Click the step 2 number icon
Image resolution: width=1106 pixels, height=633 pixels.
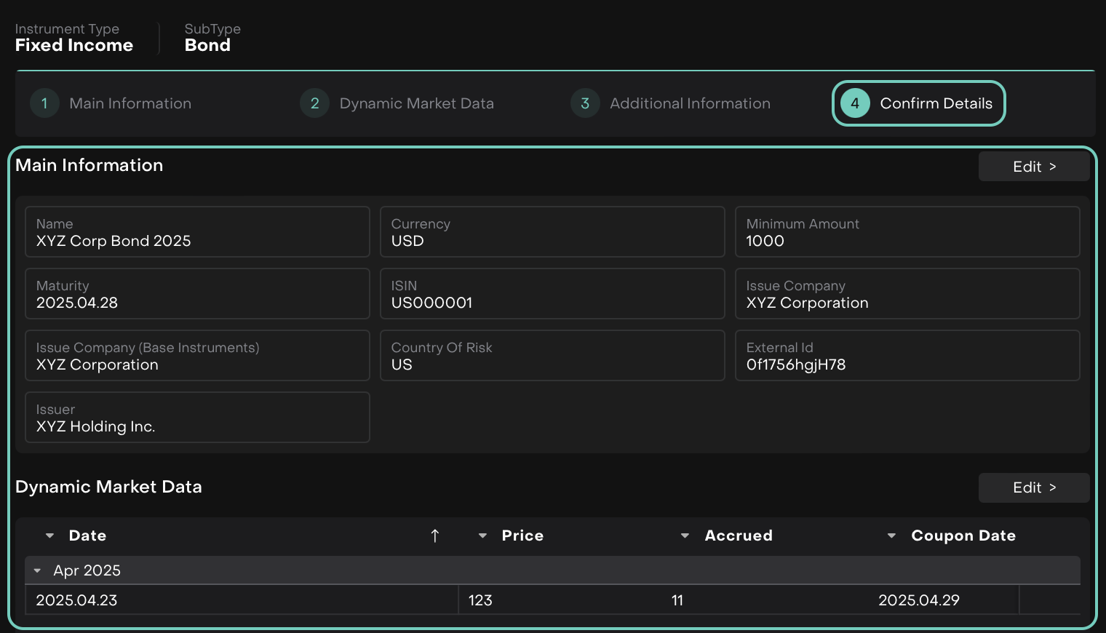(314, 103)
